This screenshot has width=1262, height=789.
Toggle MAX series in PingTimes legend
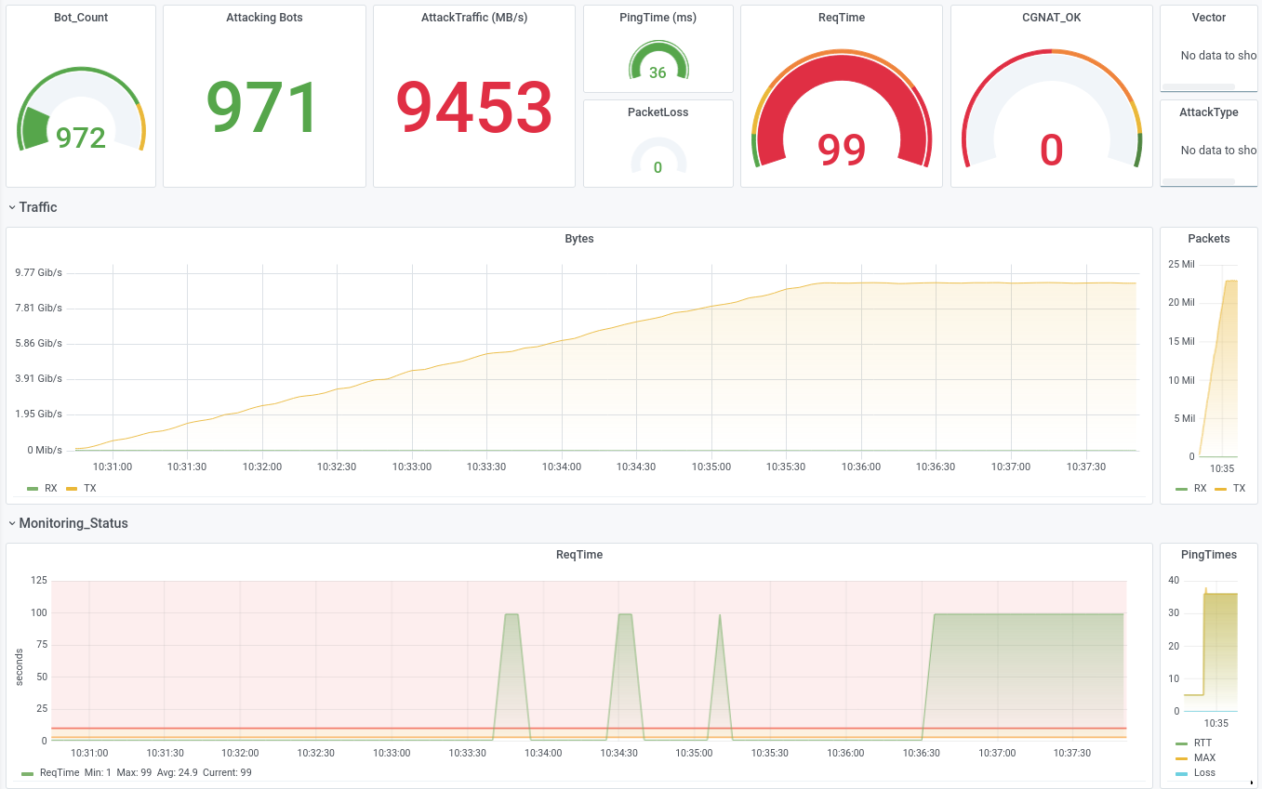(x=1204, y=757)
